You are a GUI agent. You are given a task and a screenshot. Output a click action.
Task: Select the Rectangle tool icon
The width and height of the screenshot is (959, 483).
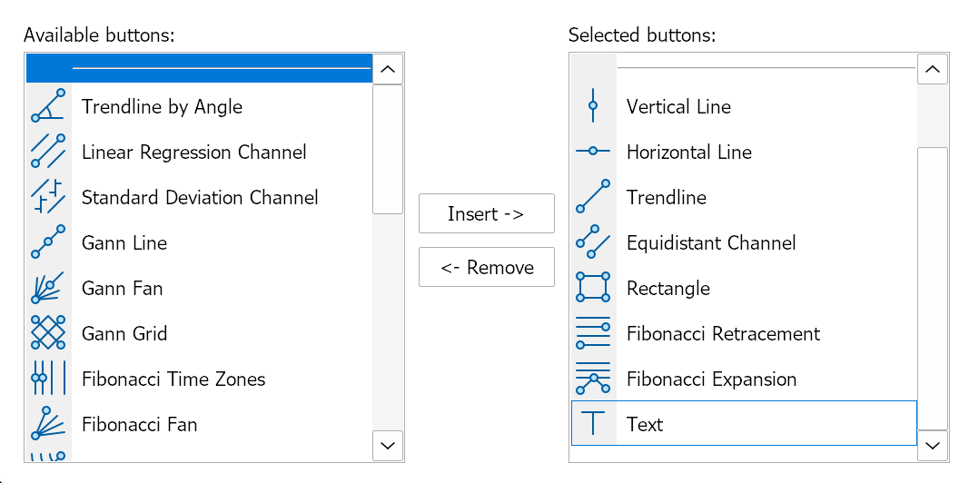[593, 288]
